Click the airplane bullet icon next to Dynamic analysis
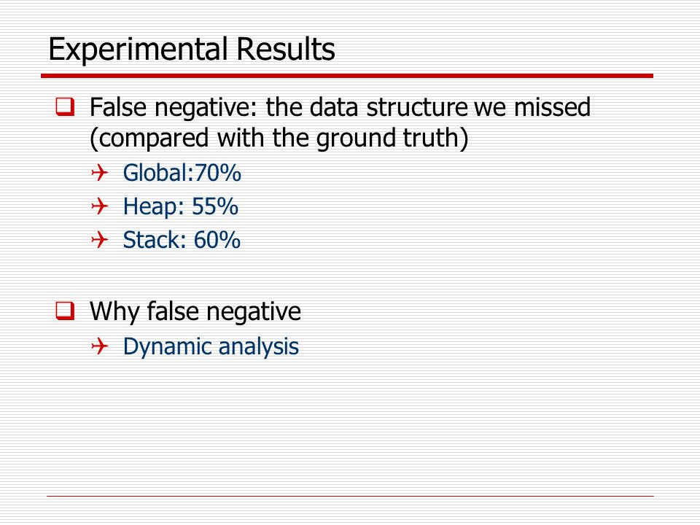Viewport: 700px width, 525px height. coord(100,346)
